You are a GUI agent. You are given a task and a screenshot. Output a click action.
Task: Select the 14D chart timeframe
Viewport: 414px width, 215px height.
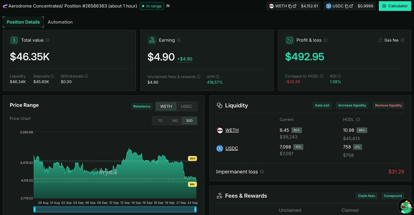point(175,121)
